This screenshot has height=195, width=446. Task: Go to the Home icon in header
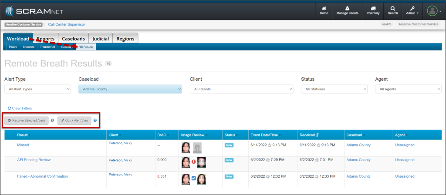click(324, 10)
